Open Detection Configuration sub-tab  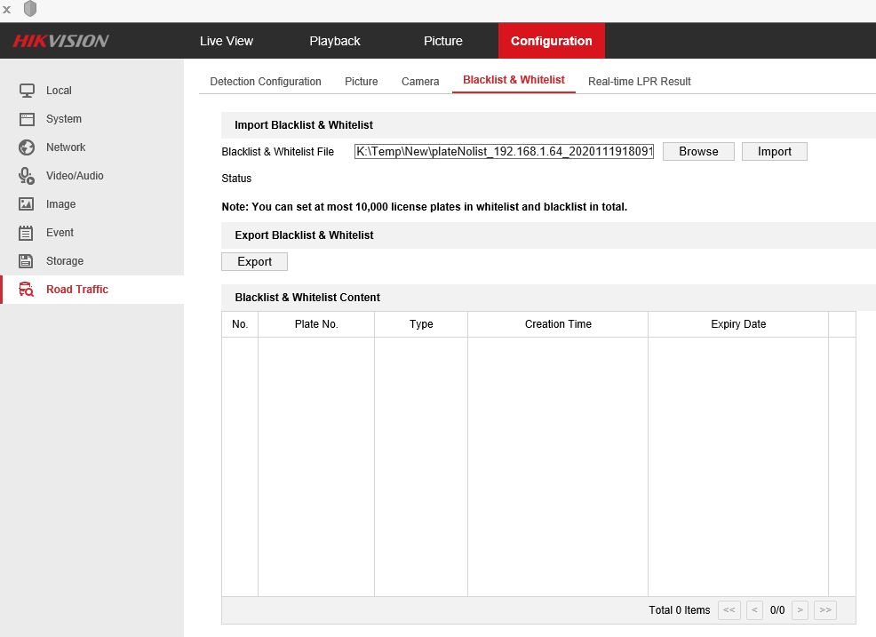pyautogui.click(x=266, y=82)
